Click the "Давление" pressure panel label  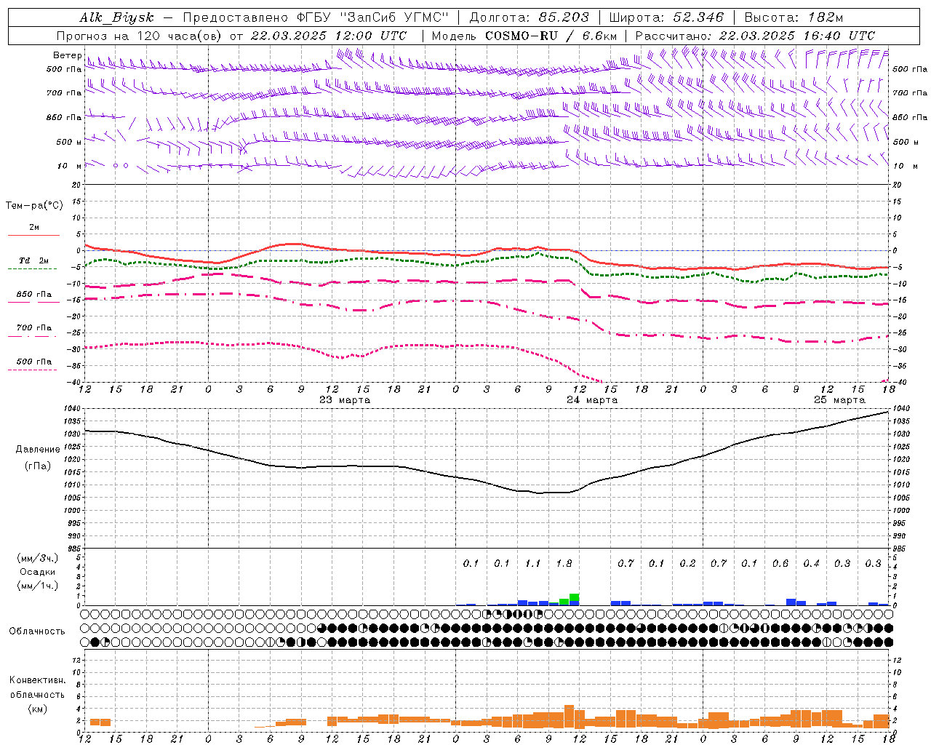click(x=38, y=450)
